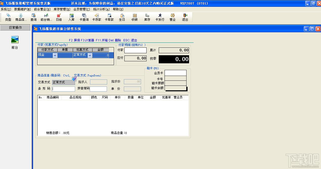
Task: Click the 会员卡 input field
Action: [x=175, y=73]
